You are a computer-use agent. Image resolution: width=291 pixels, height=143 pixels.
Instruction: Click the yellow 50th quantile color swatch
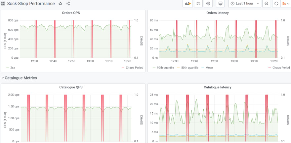click(x=178, y=68)
